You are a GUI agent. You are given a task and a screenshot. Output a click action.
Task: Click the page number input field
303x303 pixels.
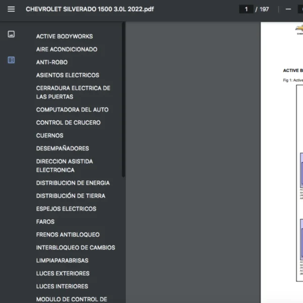(x=246, y=9)
